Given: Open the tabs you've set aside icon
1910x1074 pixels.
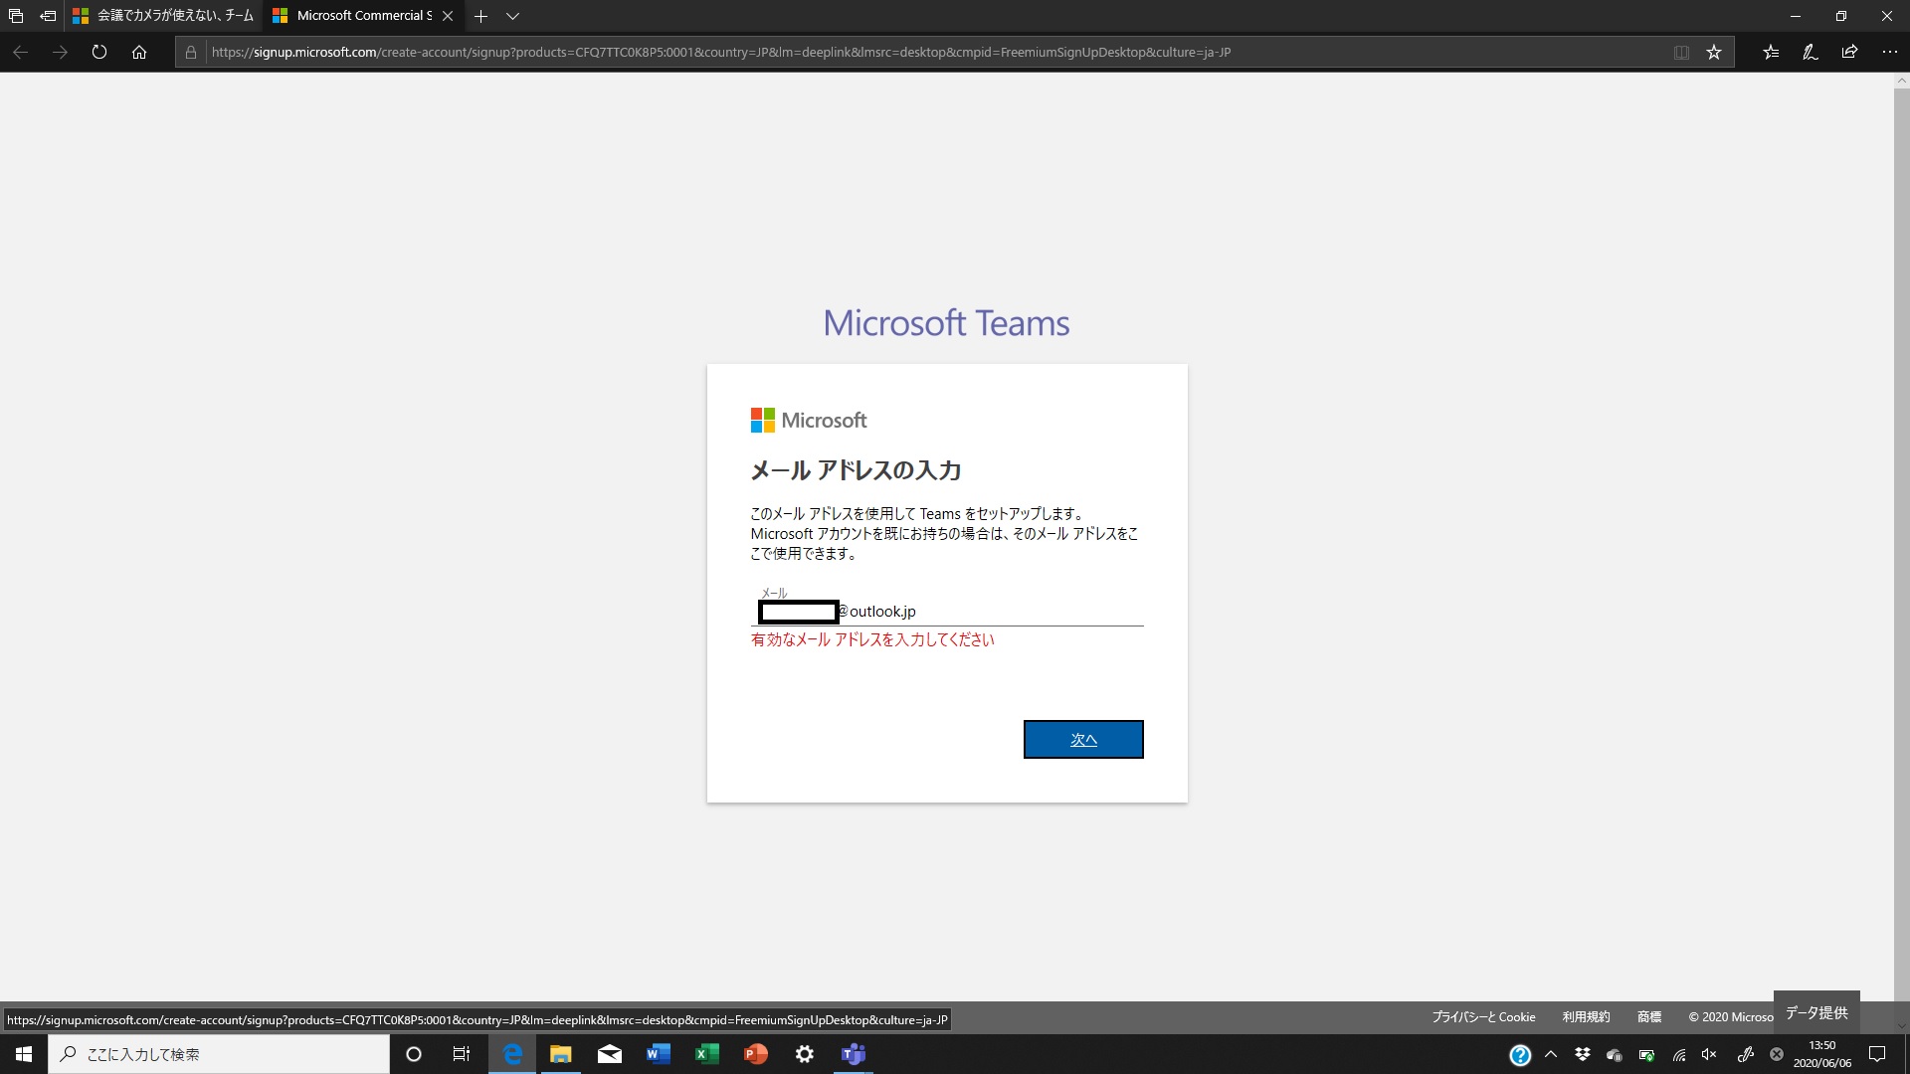Looking at the screenshot, I should click(16, 16).
